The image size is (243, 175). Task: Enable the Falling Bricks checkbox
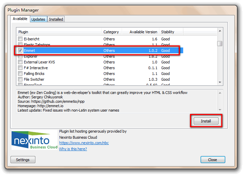pos(20,74)
